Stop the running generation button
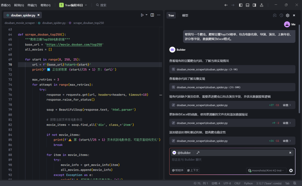302x186 pixels. 291,170
